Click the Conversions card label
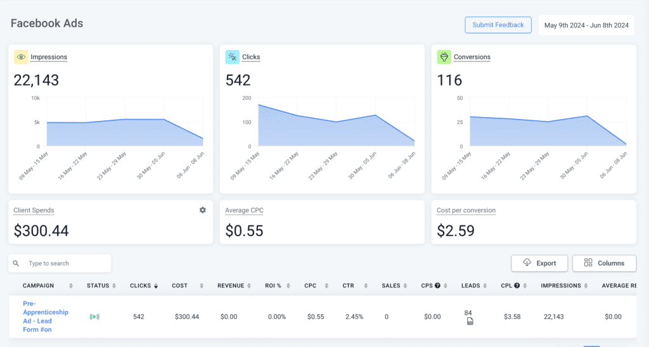649x347 pixels. pos(472,57)
